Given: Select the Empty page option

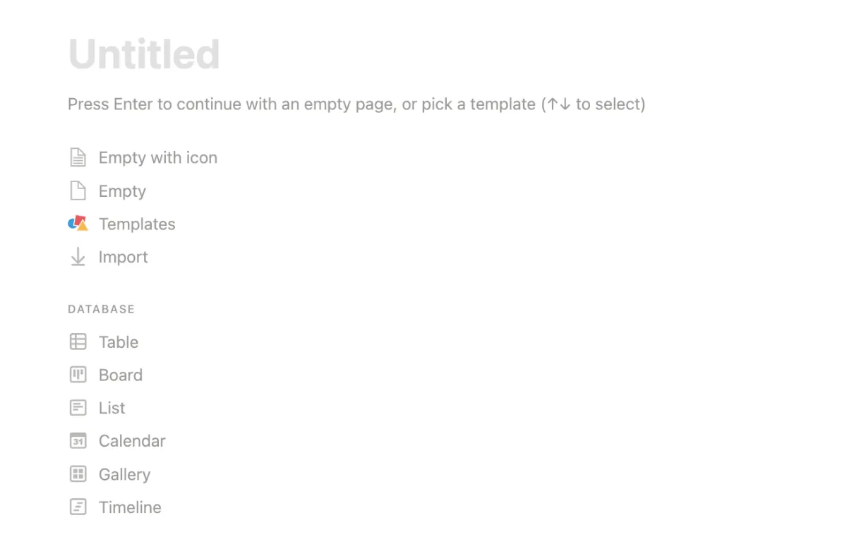Looking at the screenshot, I should [x=122, y=191].
